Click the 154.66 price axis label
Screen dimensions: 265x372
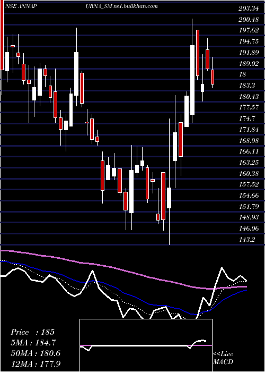pos(249,196)
